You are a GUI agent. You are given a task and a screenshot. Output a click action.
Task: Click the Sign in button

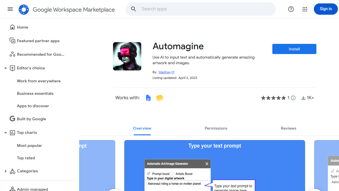326,9
